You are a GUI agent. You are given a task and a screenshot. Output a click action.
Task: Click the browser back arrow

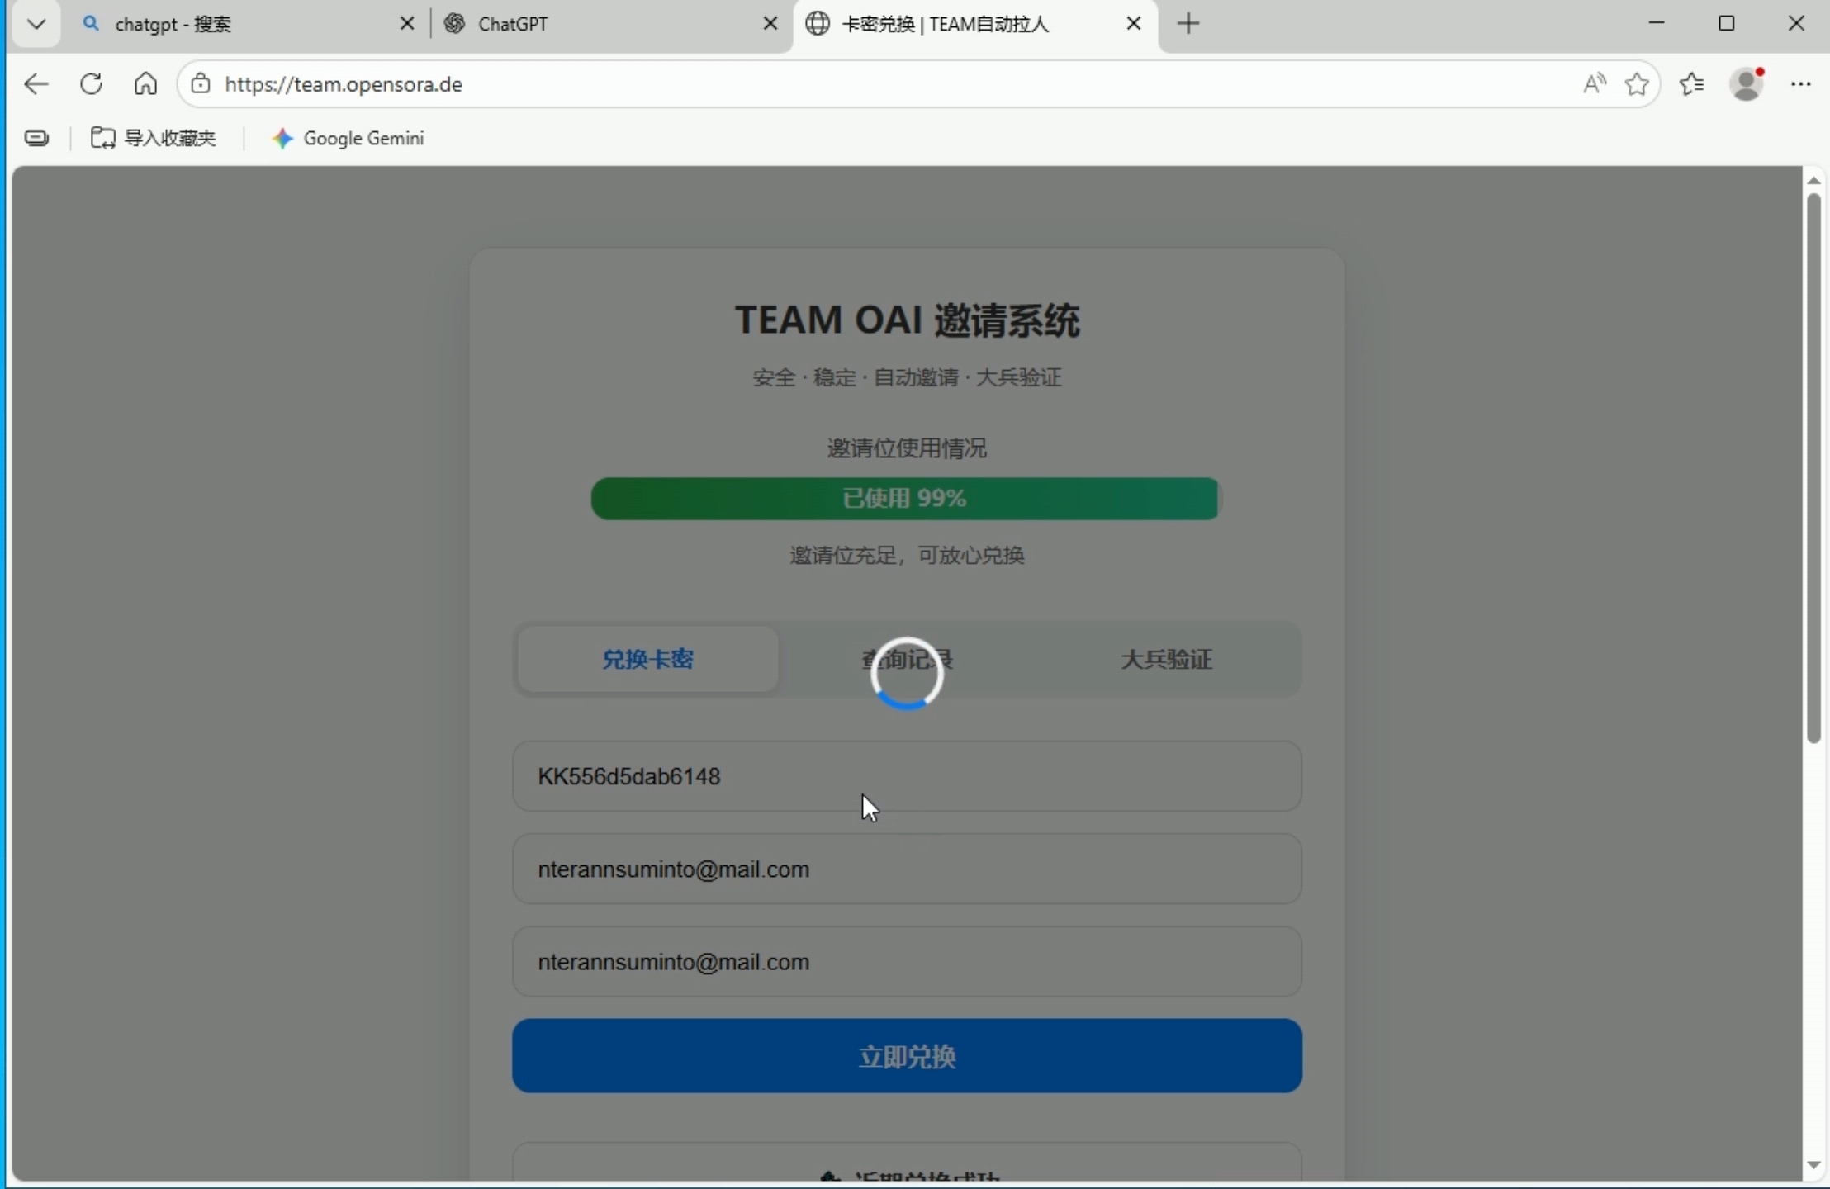(x=36, y=84)
